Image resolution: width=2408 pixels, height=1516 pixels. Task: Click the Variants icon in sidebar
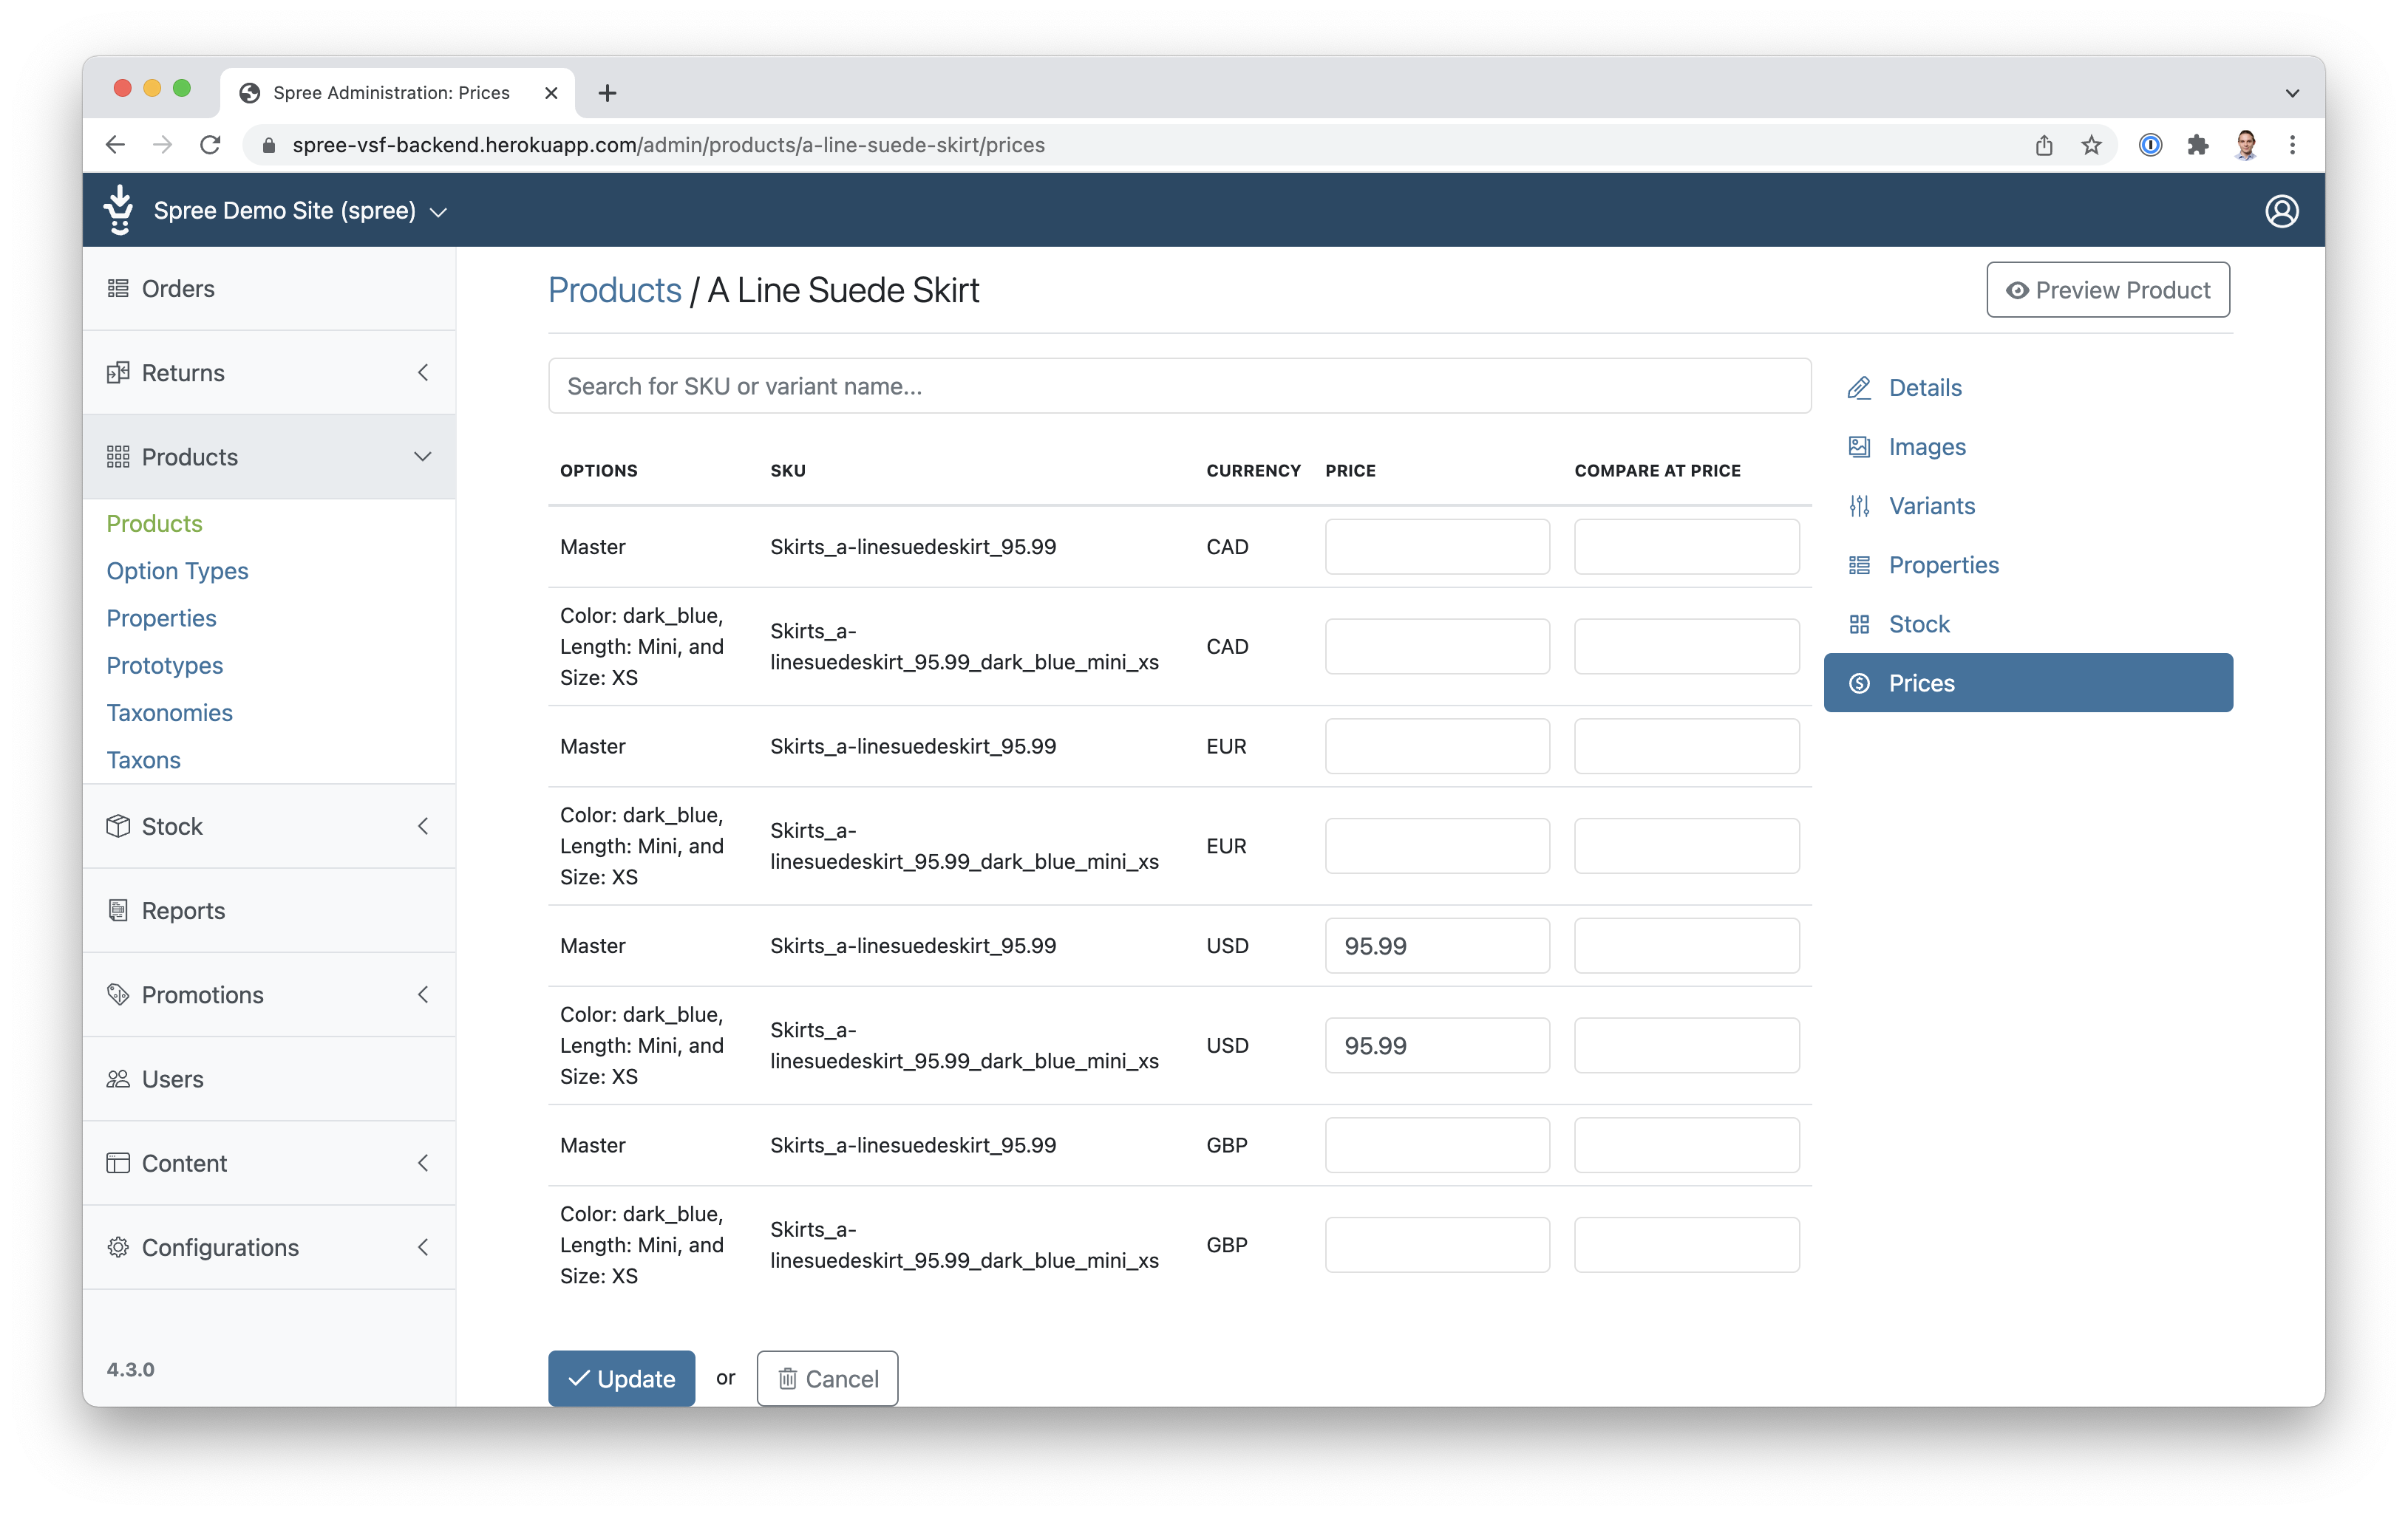pyautogui.click(x=1863, y=505)
